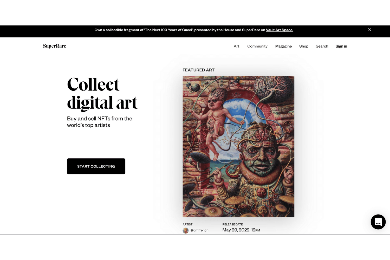Click the RELEASE DATE label
The image size is (390, 260).
pyautogui.click(x=232, y=224)
